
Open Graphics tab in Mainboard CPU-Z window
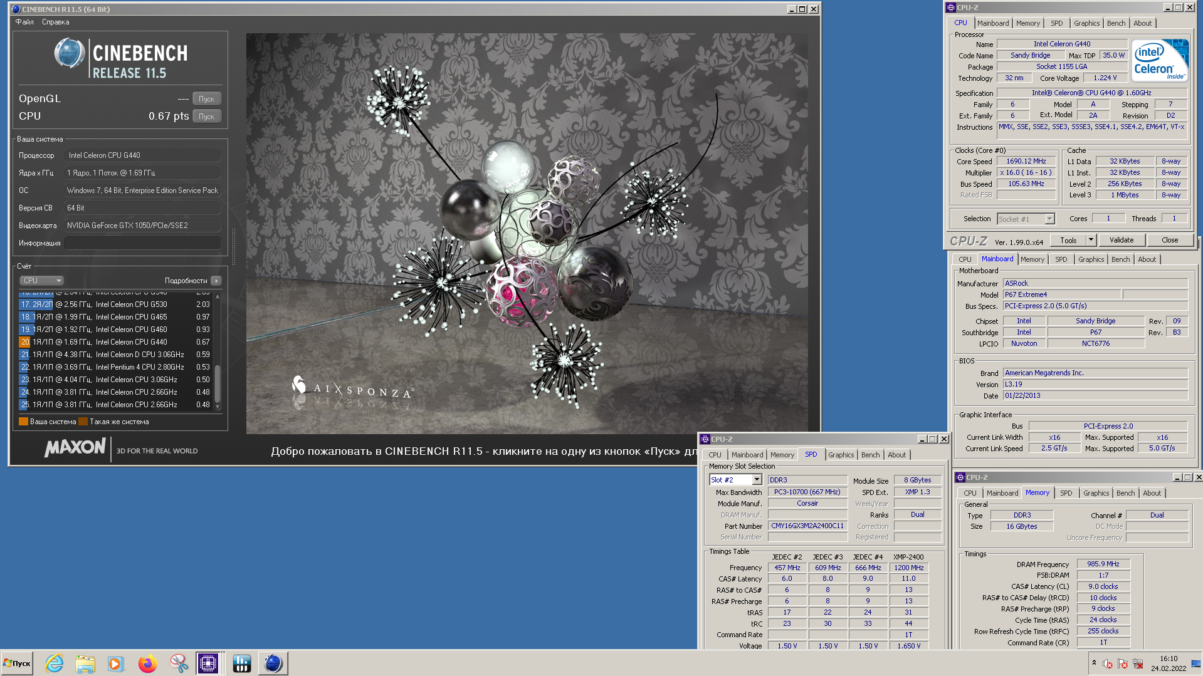(1091, 259)
